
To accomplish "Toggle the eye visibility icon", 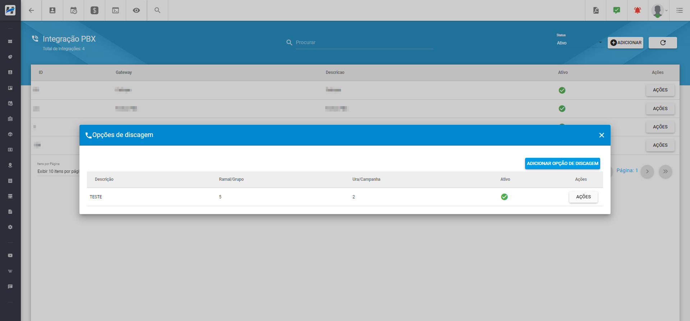I will (x=136, y=10).
